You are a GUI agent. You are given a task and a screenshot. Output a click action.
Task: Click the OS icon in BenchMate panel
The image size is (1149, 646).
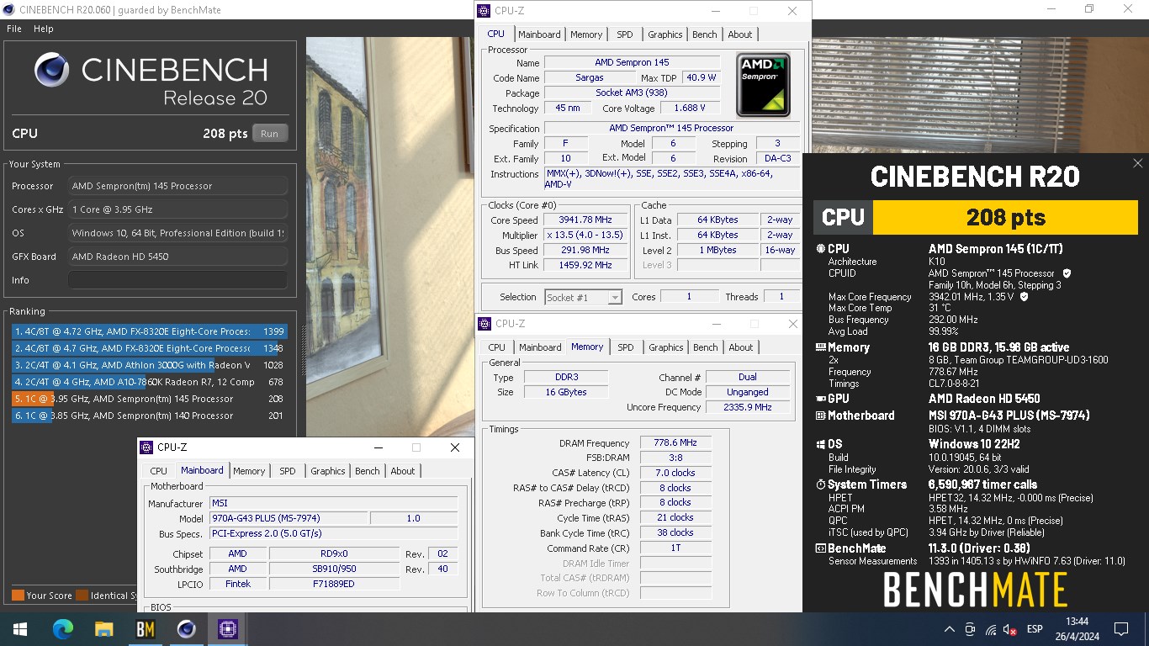[821, 444]
